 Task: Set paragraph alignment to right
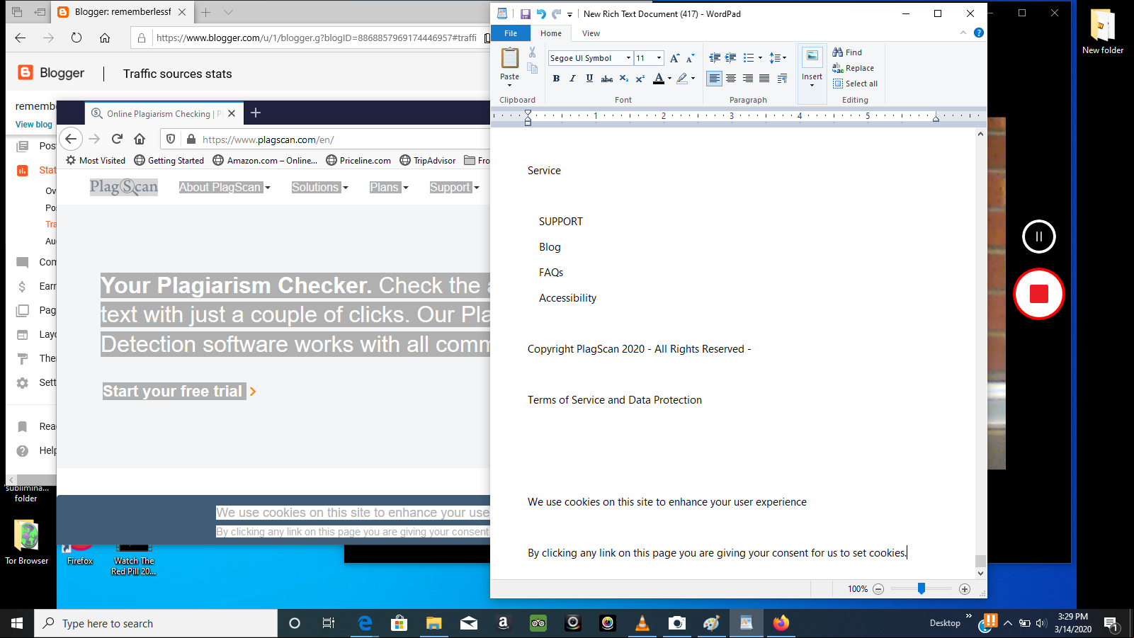coord(748,79)
